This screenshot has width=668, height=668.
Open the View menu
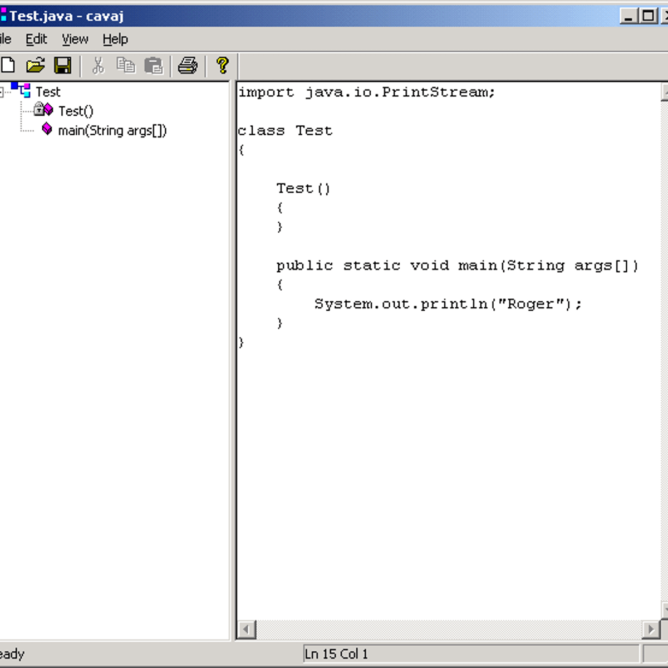click(74, 39)
